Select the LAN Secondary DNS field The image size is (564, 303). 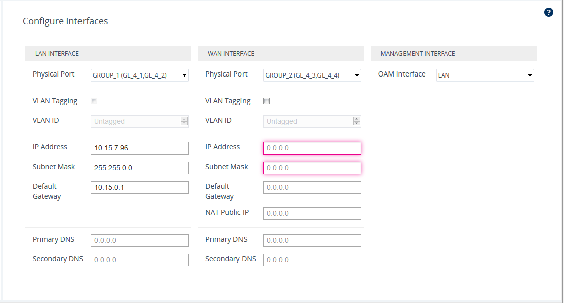[x=139, y=260]
